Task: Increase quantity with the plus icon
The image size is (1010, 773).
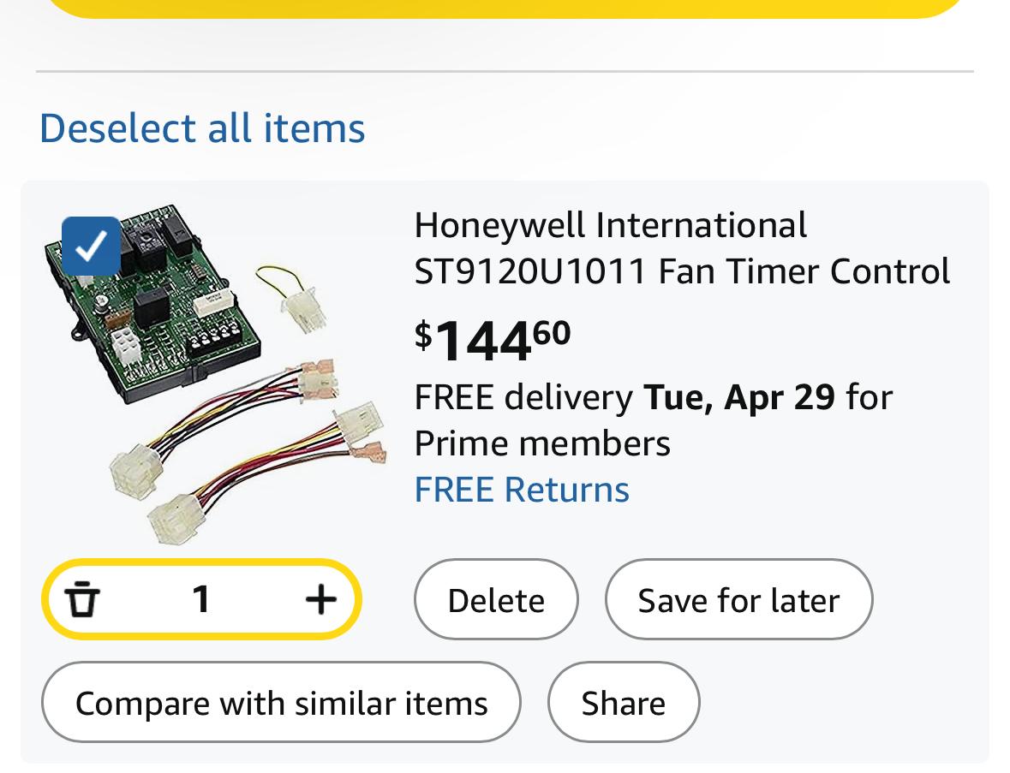Action: pos(320,599)
